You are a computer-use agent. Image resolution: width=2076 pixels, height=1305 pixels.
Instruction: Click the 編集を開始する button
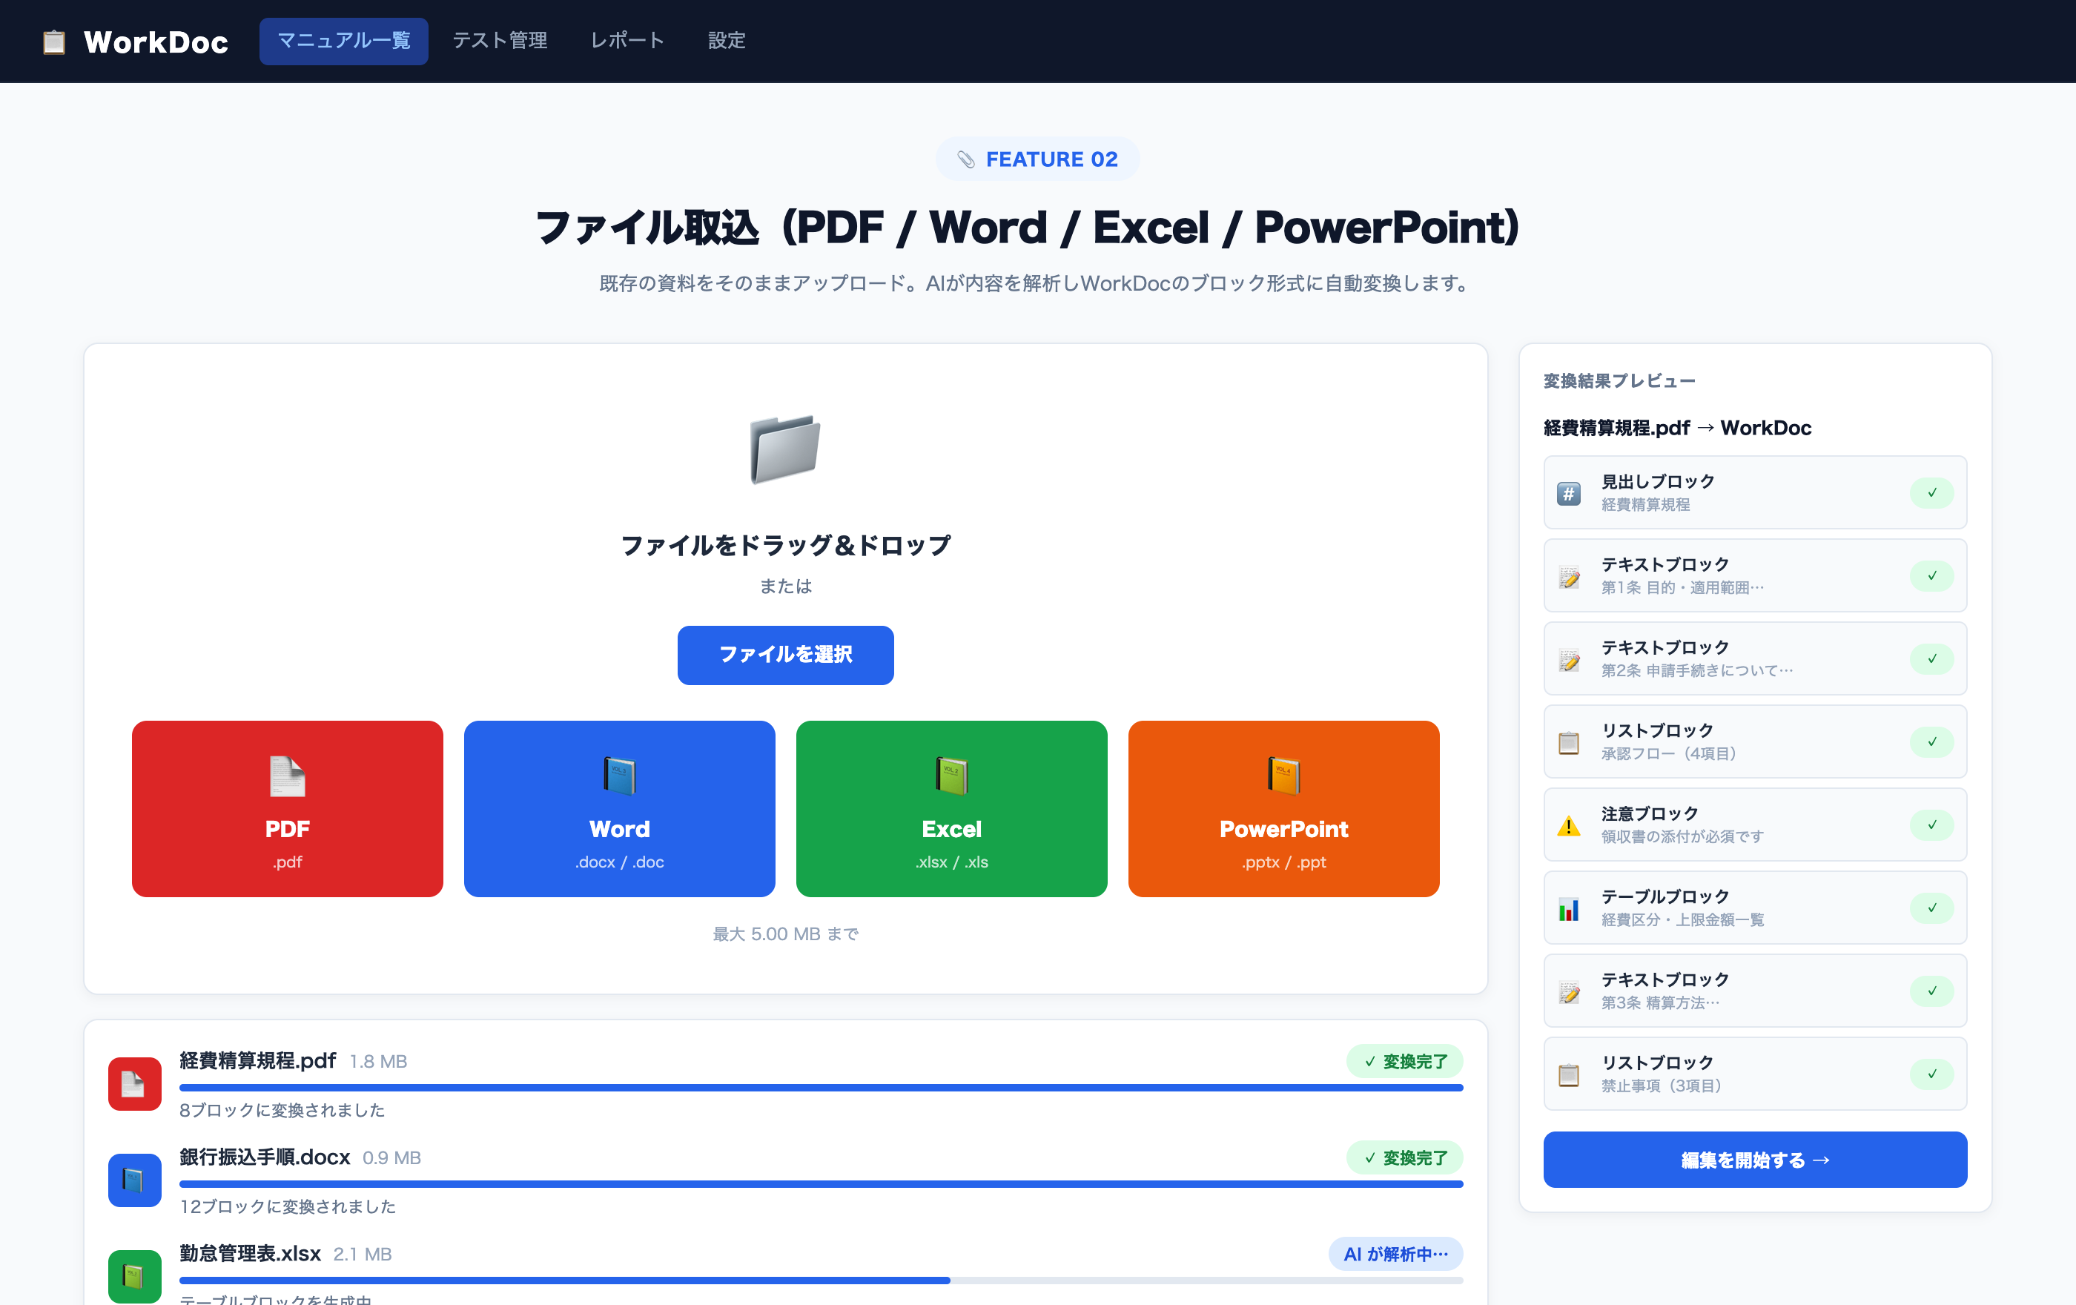coord(1755,1160)
